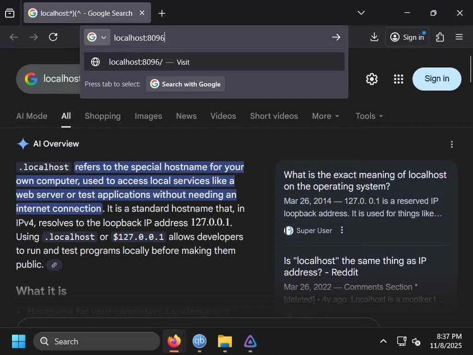473x355 pixels.
Task: Click Google page Sign in button
Action: coord(437,79)
